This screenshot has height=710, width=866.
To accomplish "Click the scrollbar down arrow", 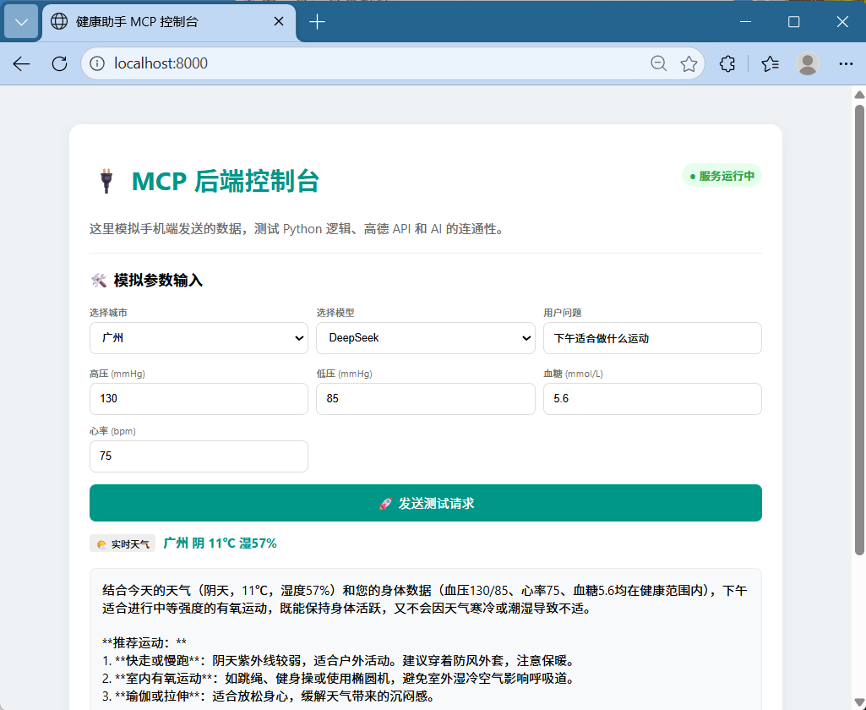I will click(859, 703).
